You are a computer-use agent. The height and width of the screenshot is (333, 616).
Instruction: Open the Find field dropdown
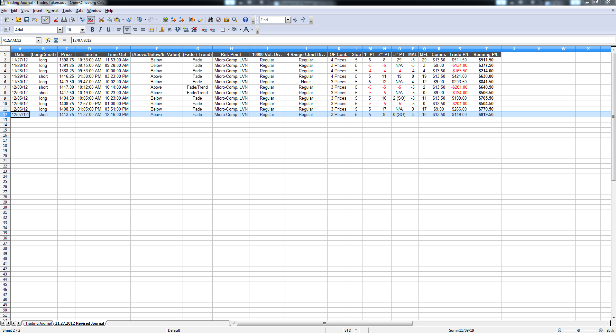coord(288,20)
